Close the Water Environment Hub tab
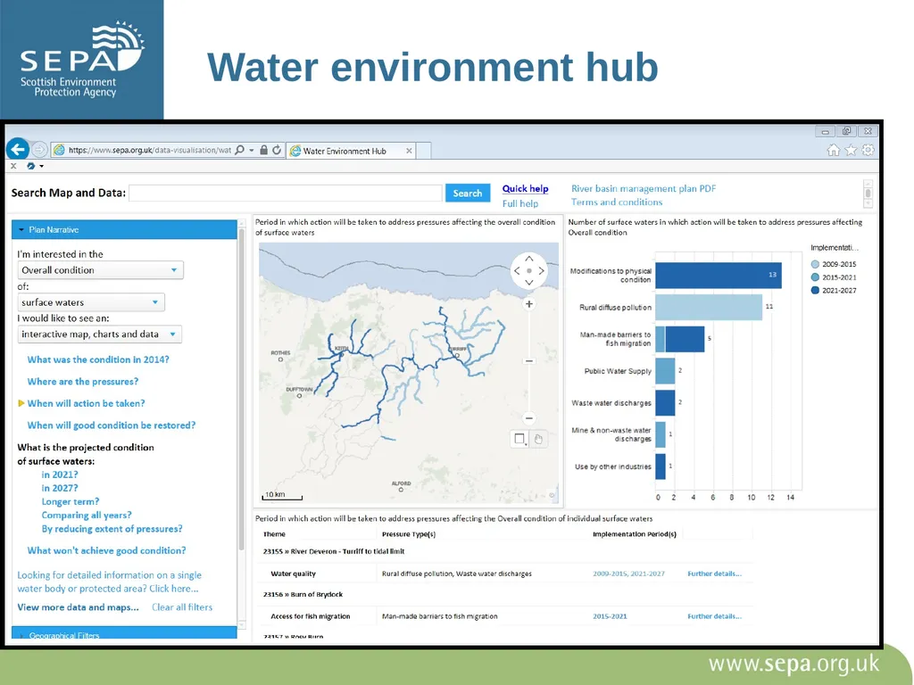 point(409,151)
